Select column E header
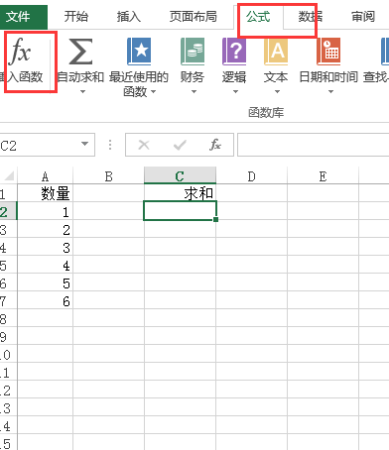The height and width of the screenshot is (450, 389). click(x=323, y=176)
